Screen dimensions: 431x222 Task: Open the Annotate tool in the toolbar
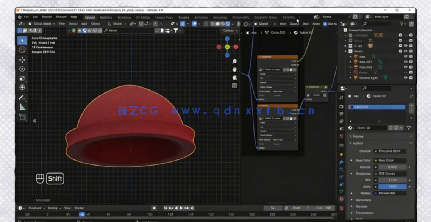click(x=22, y=97)
